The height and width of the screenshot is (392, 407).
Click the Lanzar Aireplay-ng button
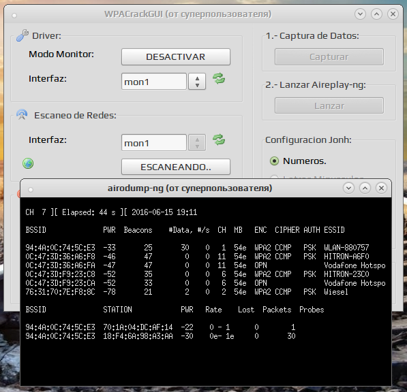coord(329,105)
